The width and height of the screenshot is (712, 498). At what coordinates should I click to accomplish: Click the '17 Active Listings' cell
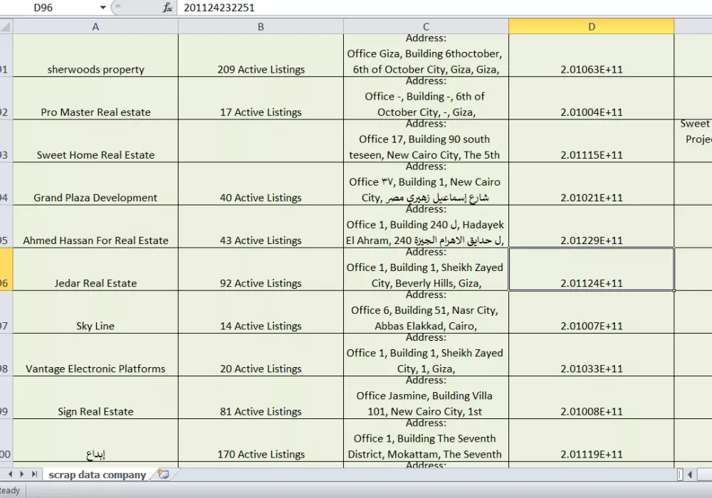261,98
